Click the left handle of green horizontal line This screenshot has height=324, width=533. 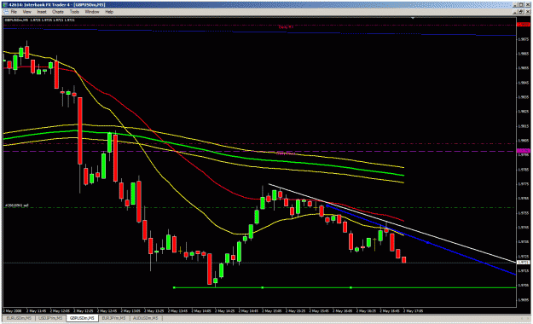point(174,287)
